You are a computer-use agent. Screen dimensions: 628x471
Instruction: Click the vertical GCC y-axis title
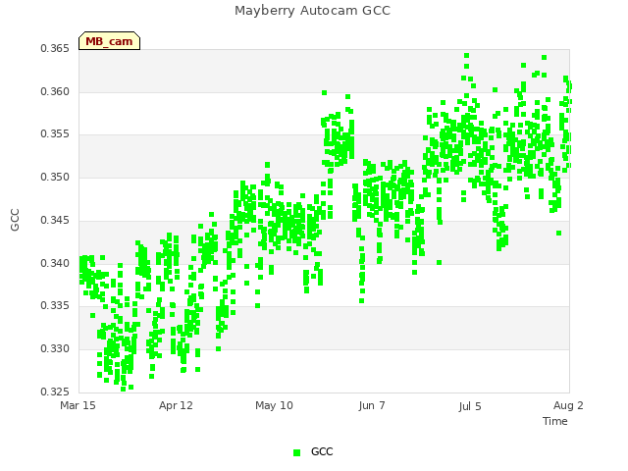tap(15, 220)
